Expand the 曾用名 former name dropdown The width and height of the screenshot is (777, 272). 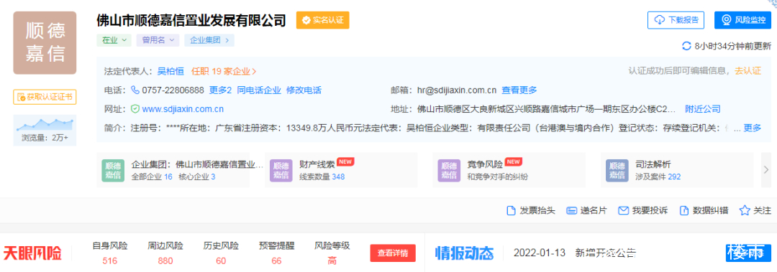tap(158, 41)
